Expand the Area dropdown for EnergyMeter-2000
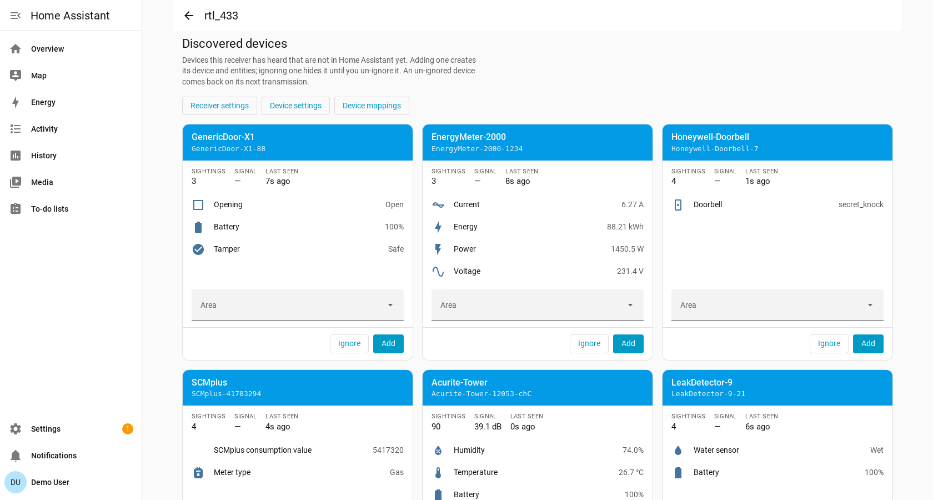This screenshot has height=500, width=933. 538,305
